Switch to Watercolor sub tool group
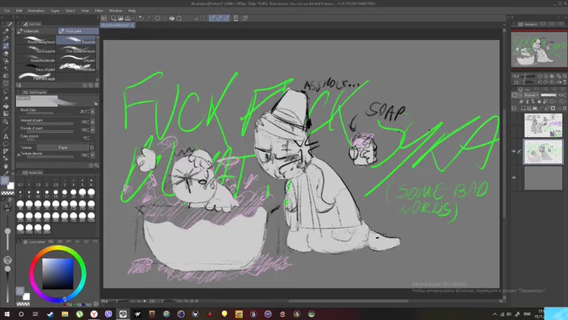Viewport: 568px width, 320px height. click(x=36, y=31)
